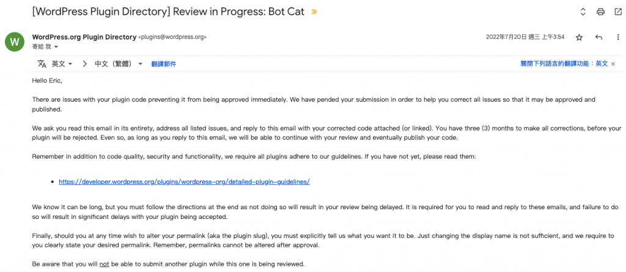The width and height of the screenshot is (626, 272).
Task: Open the target language 中文（繁體） dropdown
Action: [x=119, y=63]
